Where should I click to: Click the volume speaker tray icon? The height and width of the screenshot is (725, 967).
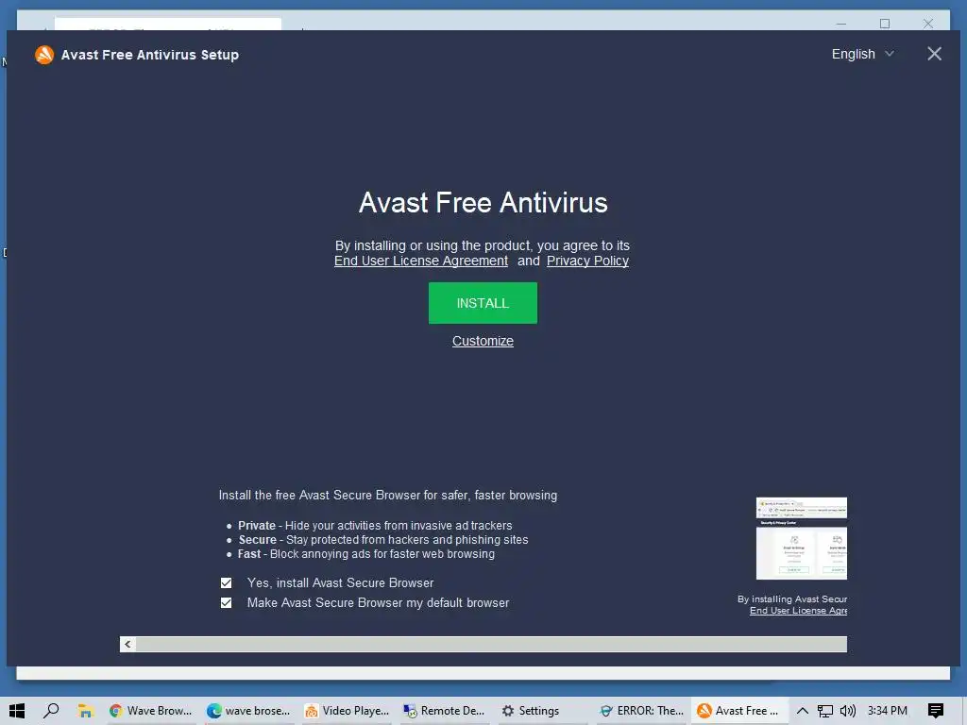(848, 711)
